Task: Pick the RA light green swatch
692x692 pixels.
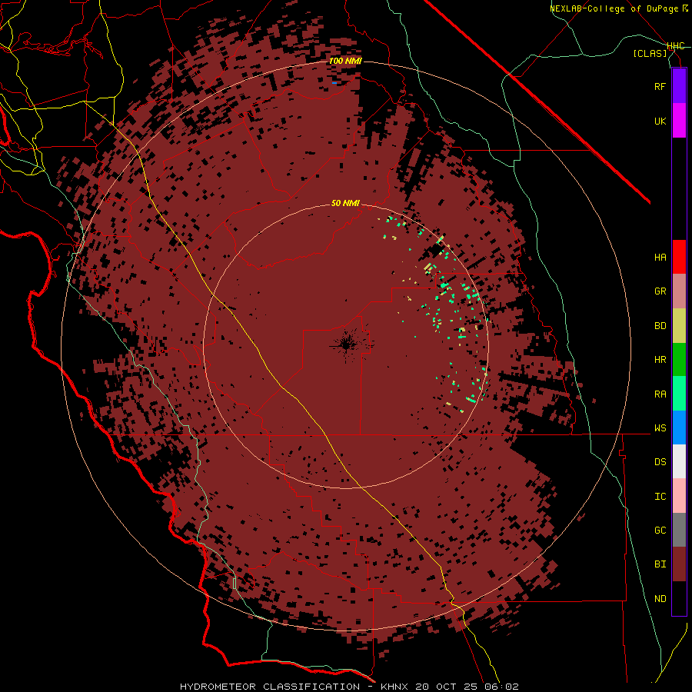Action: coord(679,394)
